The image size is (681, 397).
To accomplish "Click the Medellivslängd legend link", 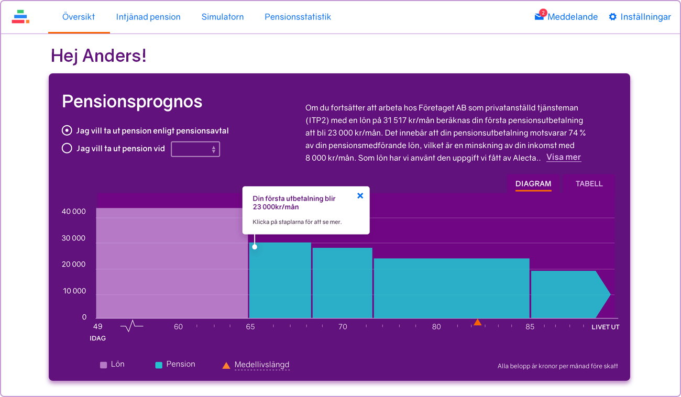I will point(261,365).
